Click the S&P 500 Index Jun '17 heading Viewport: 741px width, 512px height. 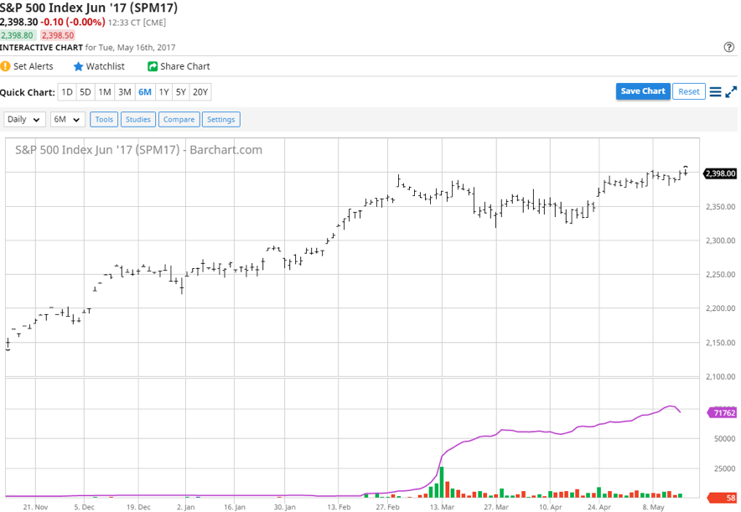89,8
